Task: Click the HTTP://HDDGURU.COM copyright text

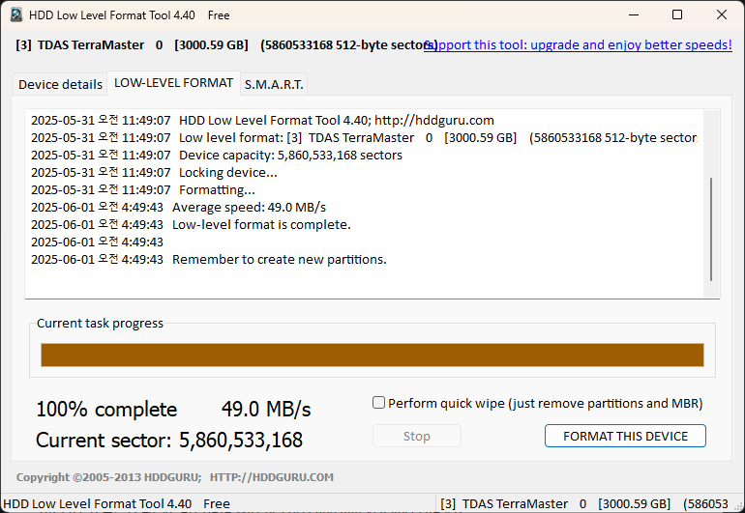Action: click(x=272, y=477)
